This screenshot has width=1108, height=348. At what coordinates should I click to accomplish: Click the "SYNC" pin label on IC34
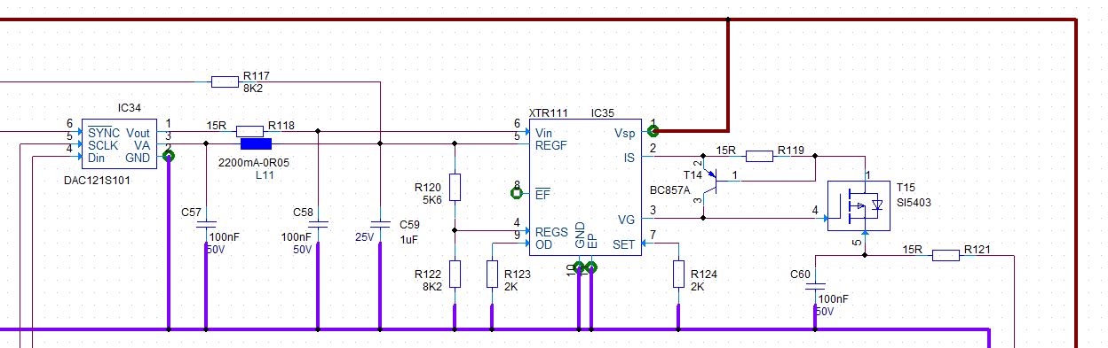point(104,133)
